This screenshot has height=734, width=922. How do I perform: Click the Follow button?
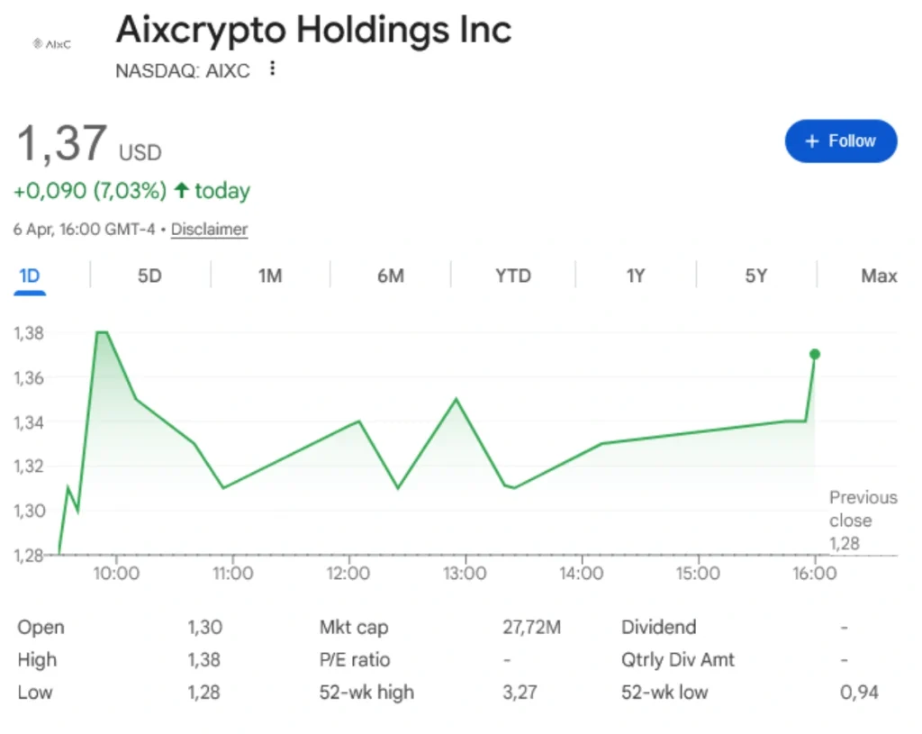point(840,141)
